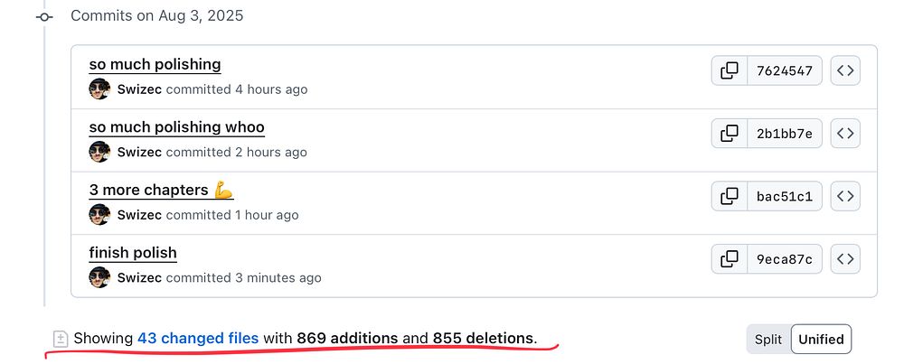Click Swizec avatar on finish polish commit

99,277
